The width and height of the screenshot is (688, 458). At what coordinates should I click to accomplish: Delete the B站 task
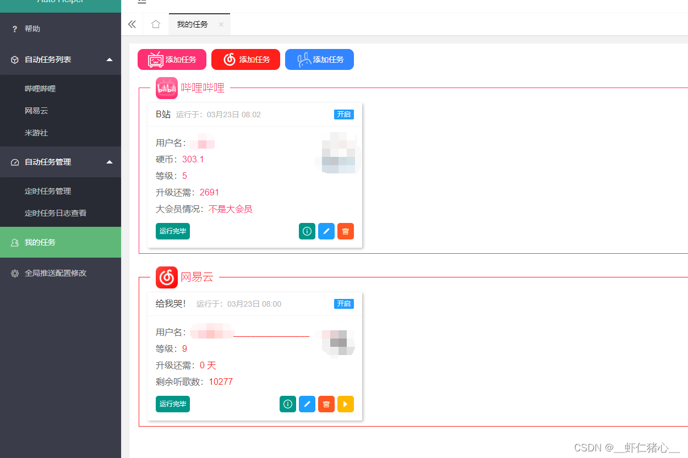tap(346, 231)
